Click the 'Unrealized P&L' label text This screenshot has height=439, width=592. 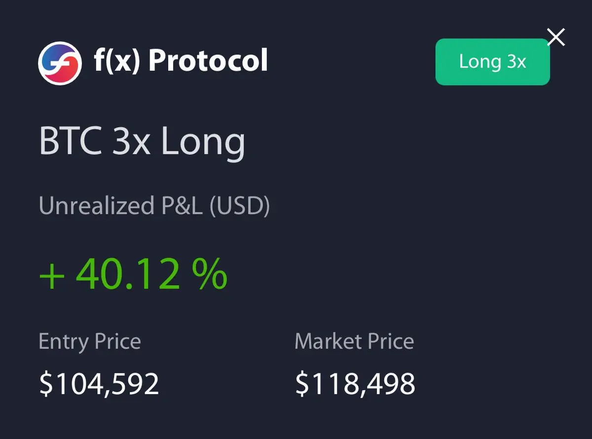pyautogui.click(x=121, y=206)
